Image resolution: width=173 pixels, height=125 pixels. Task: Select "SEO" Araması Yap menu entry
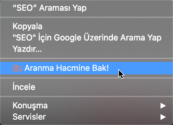86,8
